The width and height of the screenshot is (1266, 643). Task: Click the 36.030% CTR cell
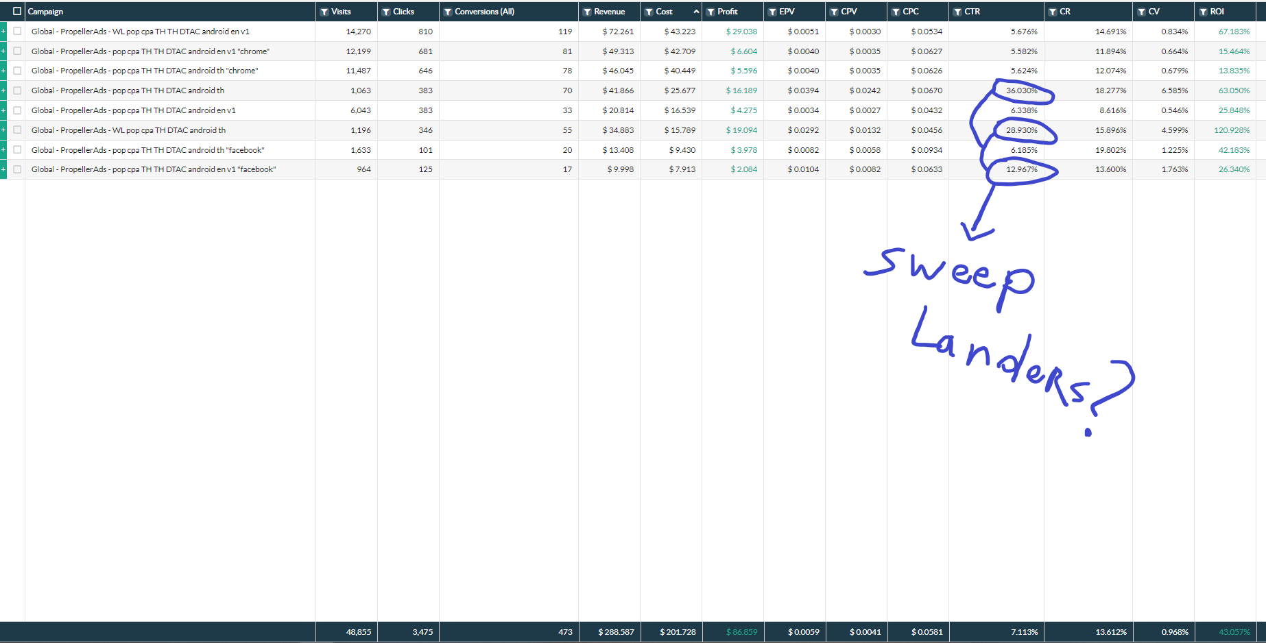pos(1021,90)
